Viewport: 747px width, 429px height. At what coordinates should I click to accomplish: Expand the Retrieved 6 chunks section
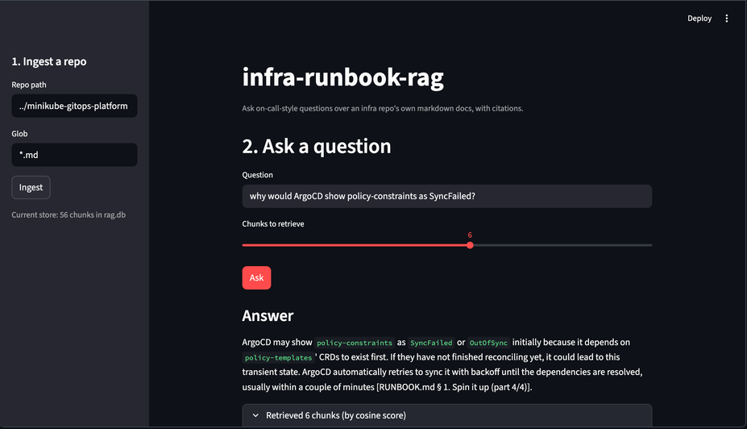[x=447, y=415]
